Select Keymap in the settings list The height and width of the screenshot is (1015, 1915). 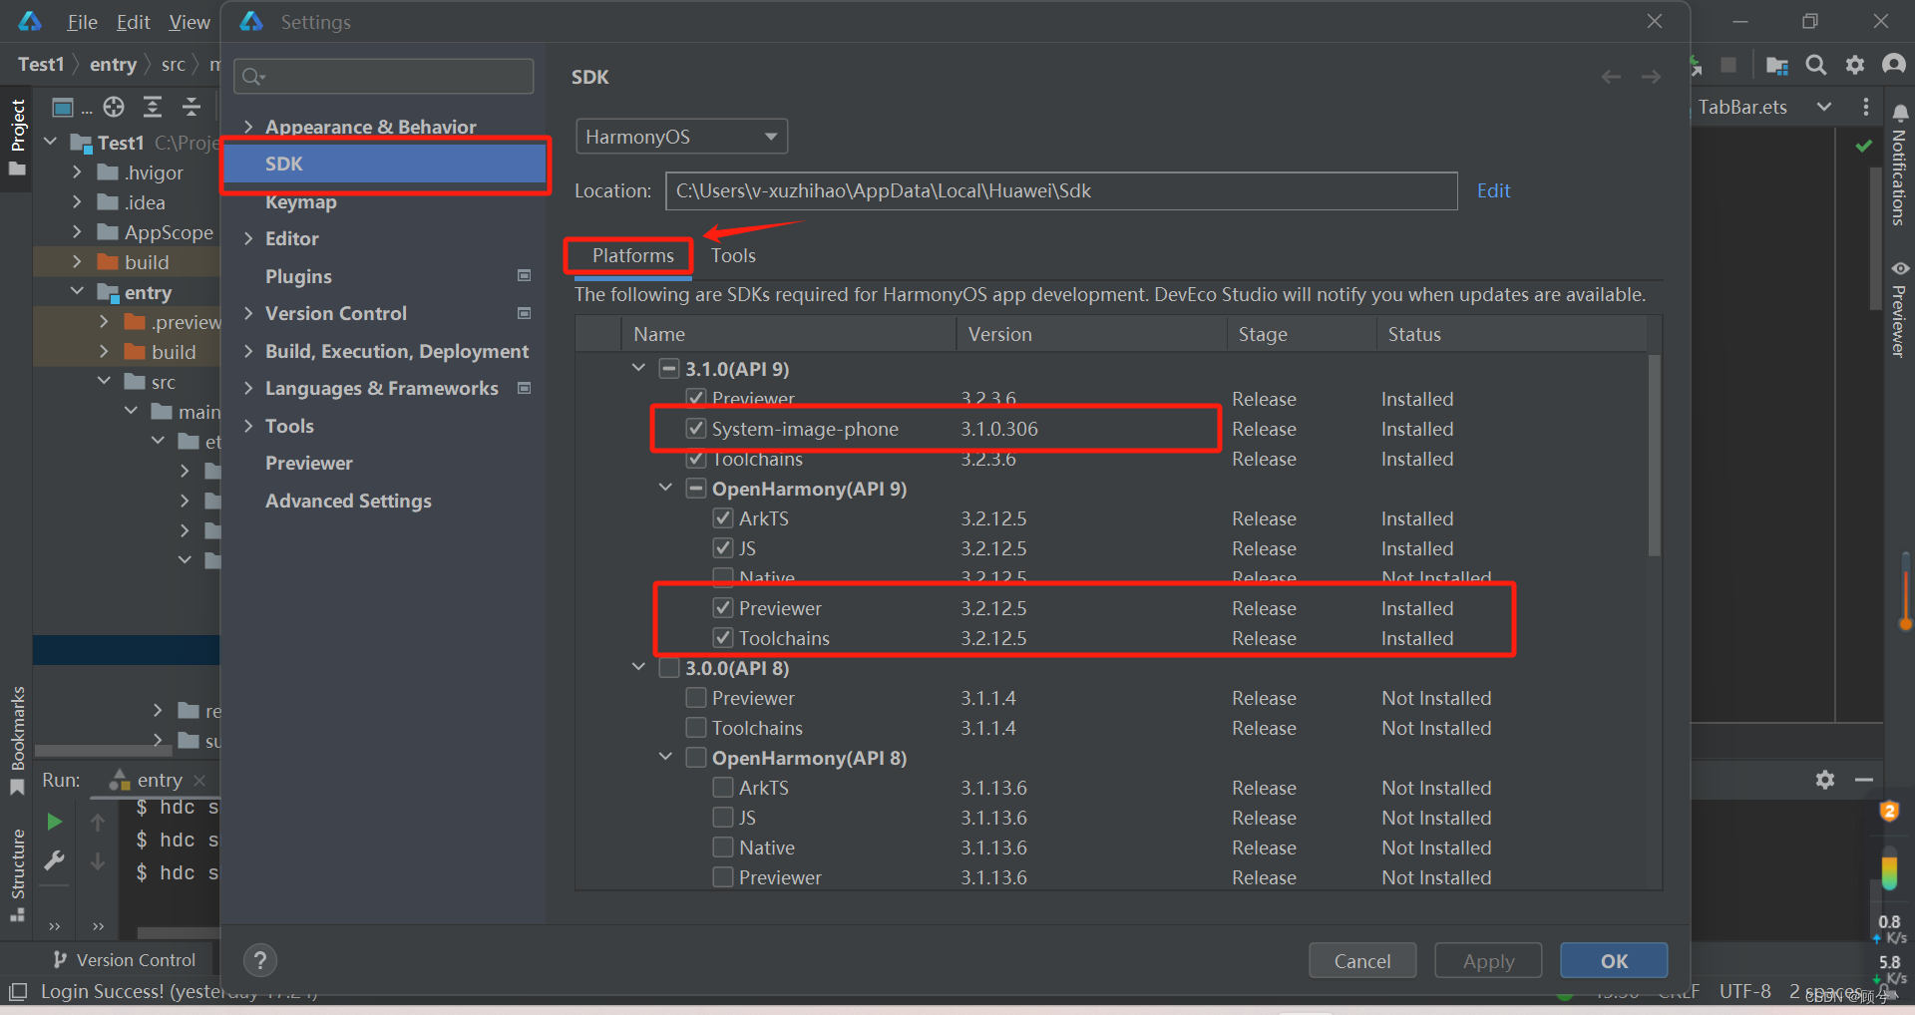[300, 201]
